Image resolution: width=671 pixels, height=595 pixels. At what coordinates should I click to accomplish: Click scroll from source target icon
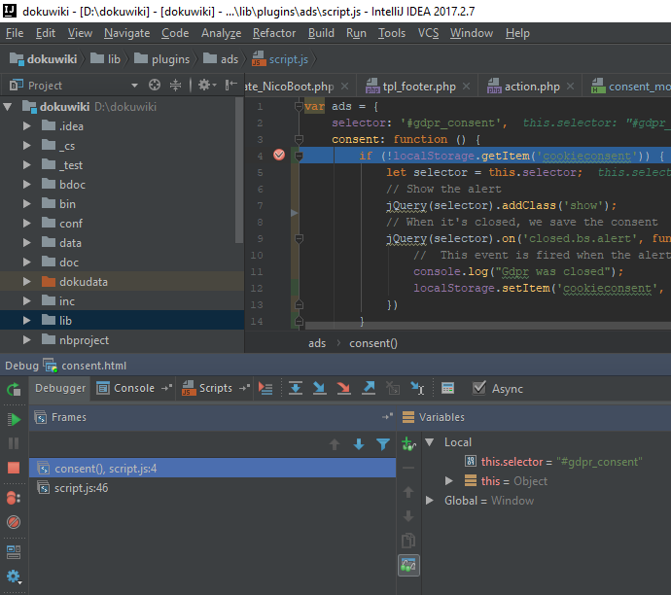[154, 86]
